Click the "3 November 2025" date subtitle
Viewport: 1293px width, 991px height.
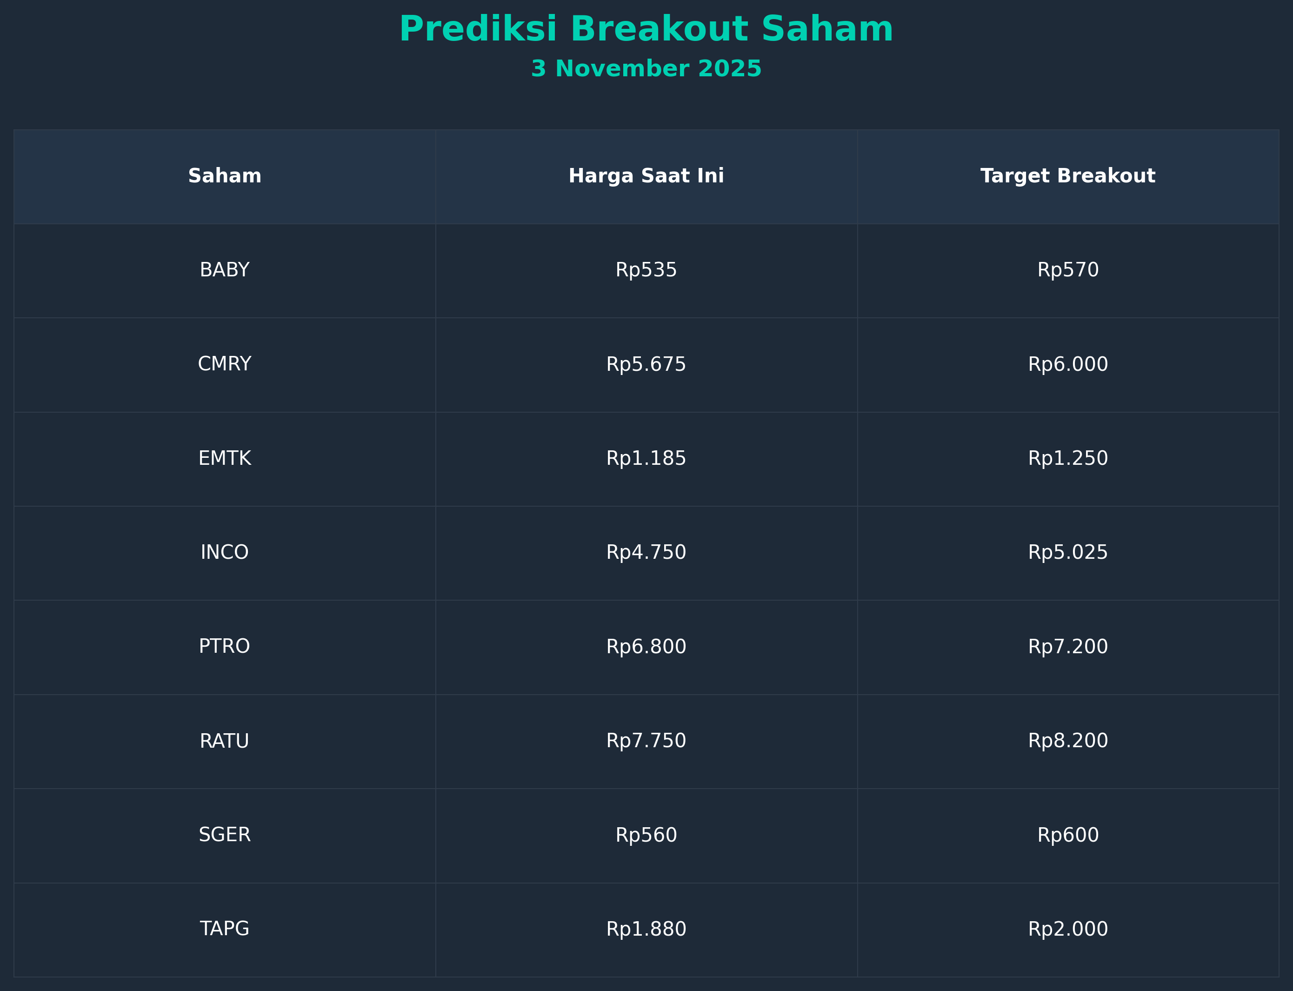pyautogui.click(x=646, y=69)
